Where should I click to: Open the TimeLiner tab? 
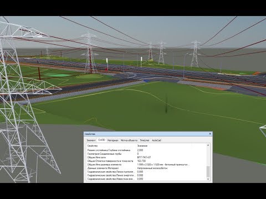[x=145, y=140]
